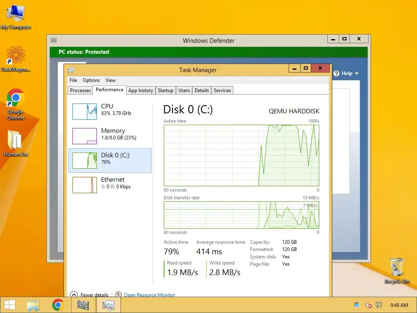Click the Open Resource Monitor icon
Screen dimensions: 417x313
119,294
